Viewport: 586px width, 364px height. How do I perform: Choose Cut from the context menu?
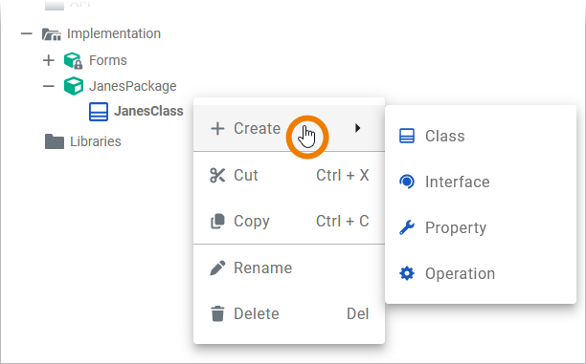[289, 175]
